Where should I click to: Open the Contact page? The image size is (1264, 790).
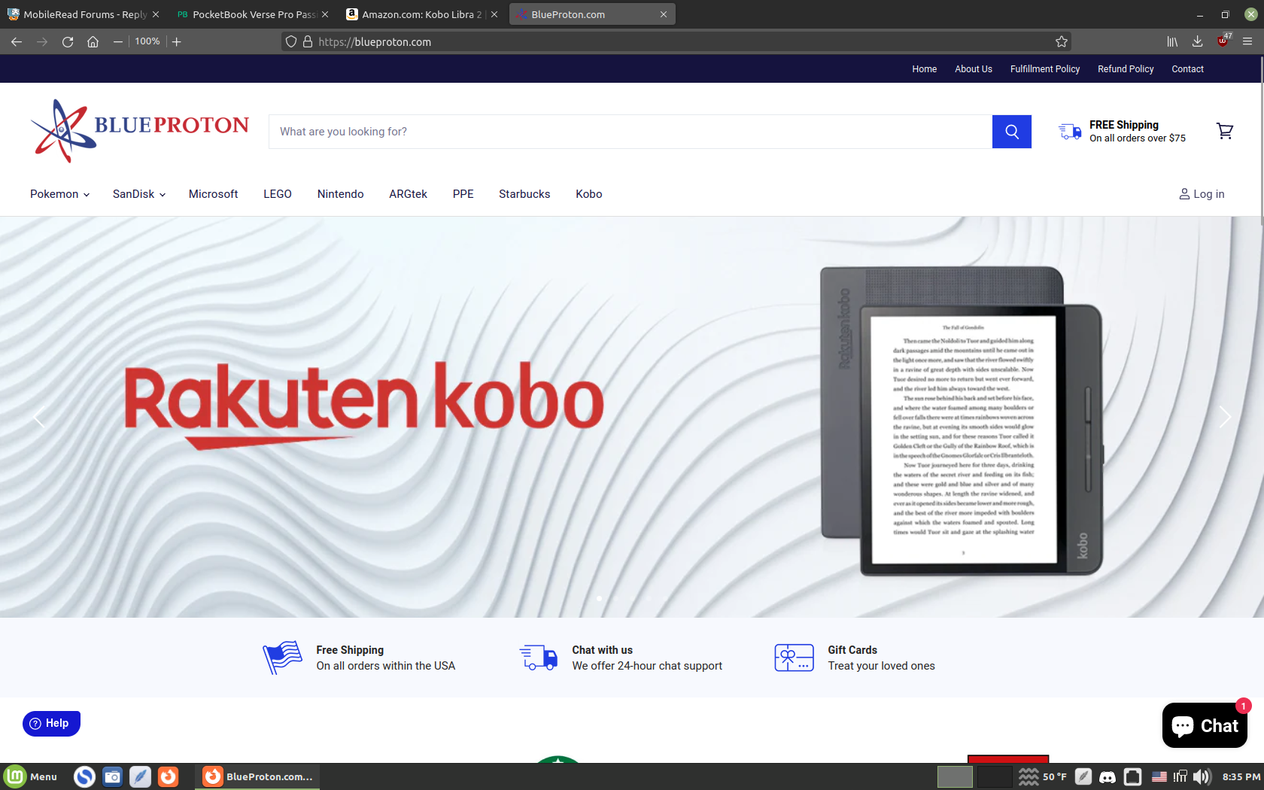pos(1187,69)
